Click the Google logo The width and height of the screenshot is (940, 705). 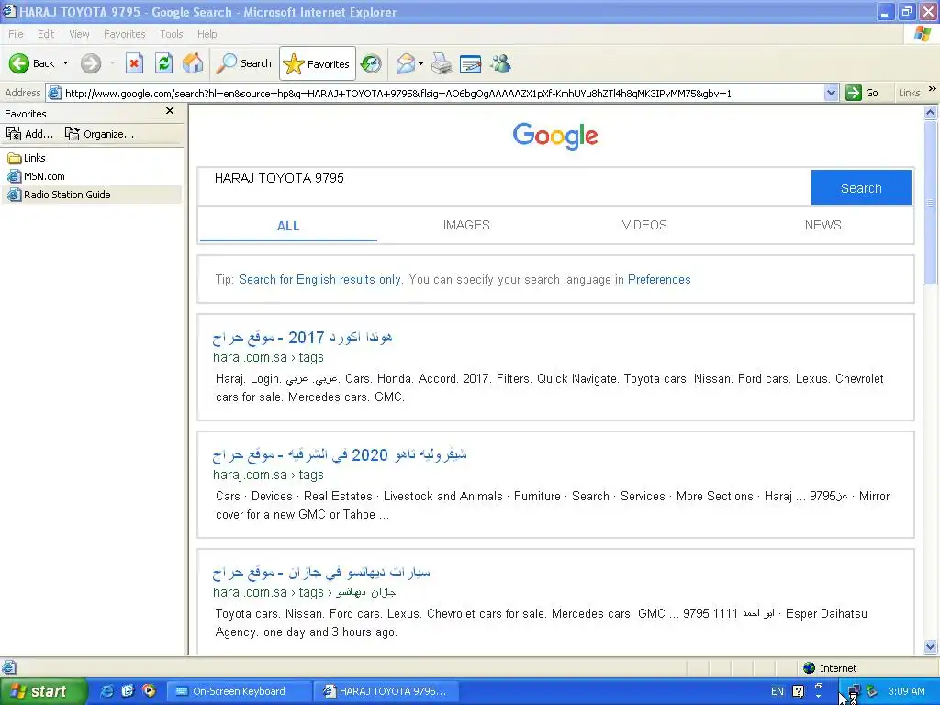(x=555, y=136)
